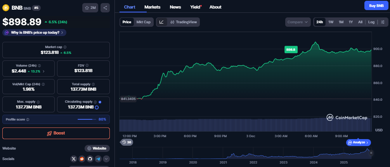
Task: Click the Vol/Mkt Cap (24h) info icon
Action: pyautogui.click(x=43, y=84)
